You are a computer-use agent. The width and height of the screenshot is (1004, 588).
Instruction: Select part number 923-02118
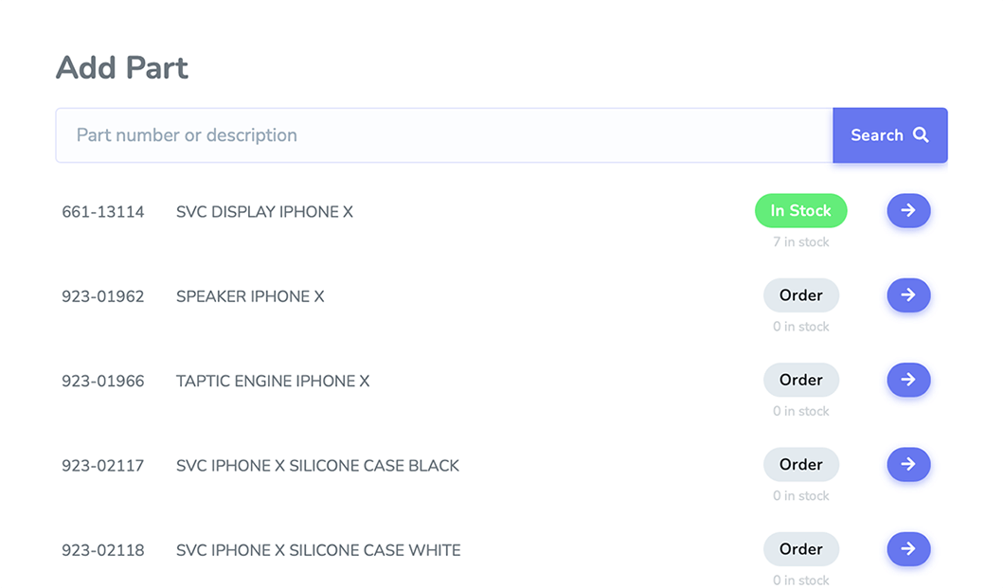(x=103, y=550)
